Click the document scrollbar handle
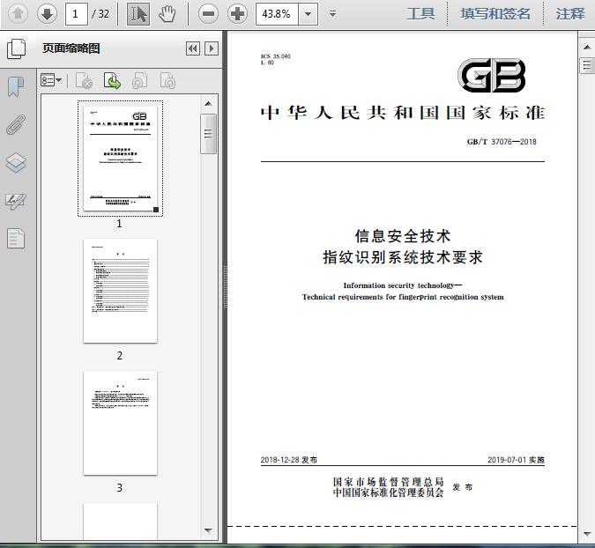The image size is (595, 548). click(587, 65)
